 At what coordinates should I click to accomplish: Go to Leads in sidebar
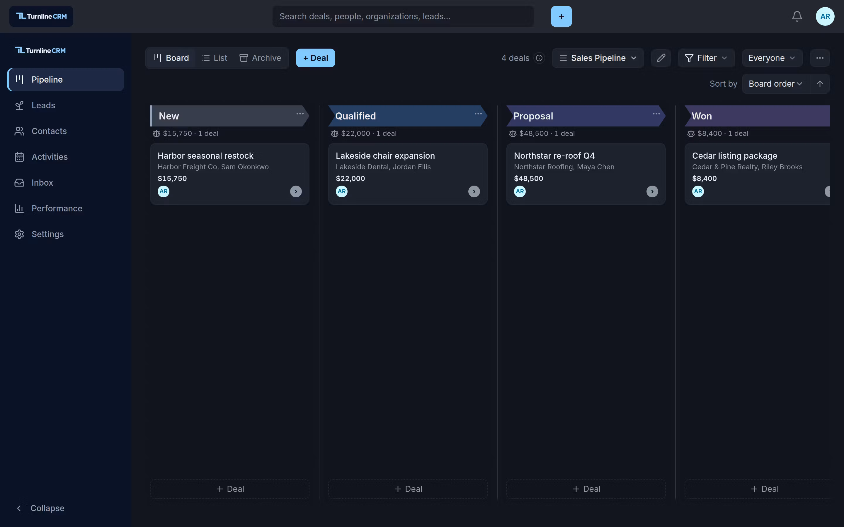(66, 105)
